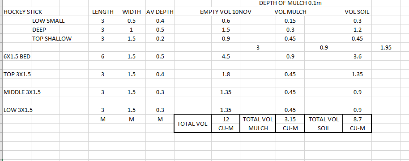Select TOP SHALLOW av depth 0.2
Screen dimensions: 409x161
coord(160,39)
